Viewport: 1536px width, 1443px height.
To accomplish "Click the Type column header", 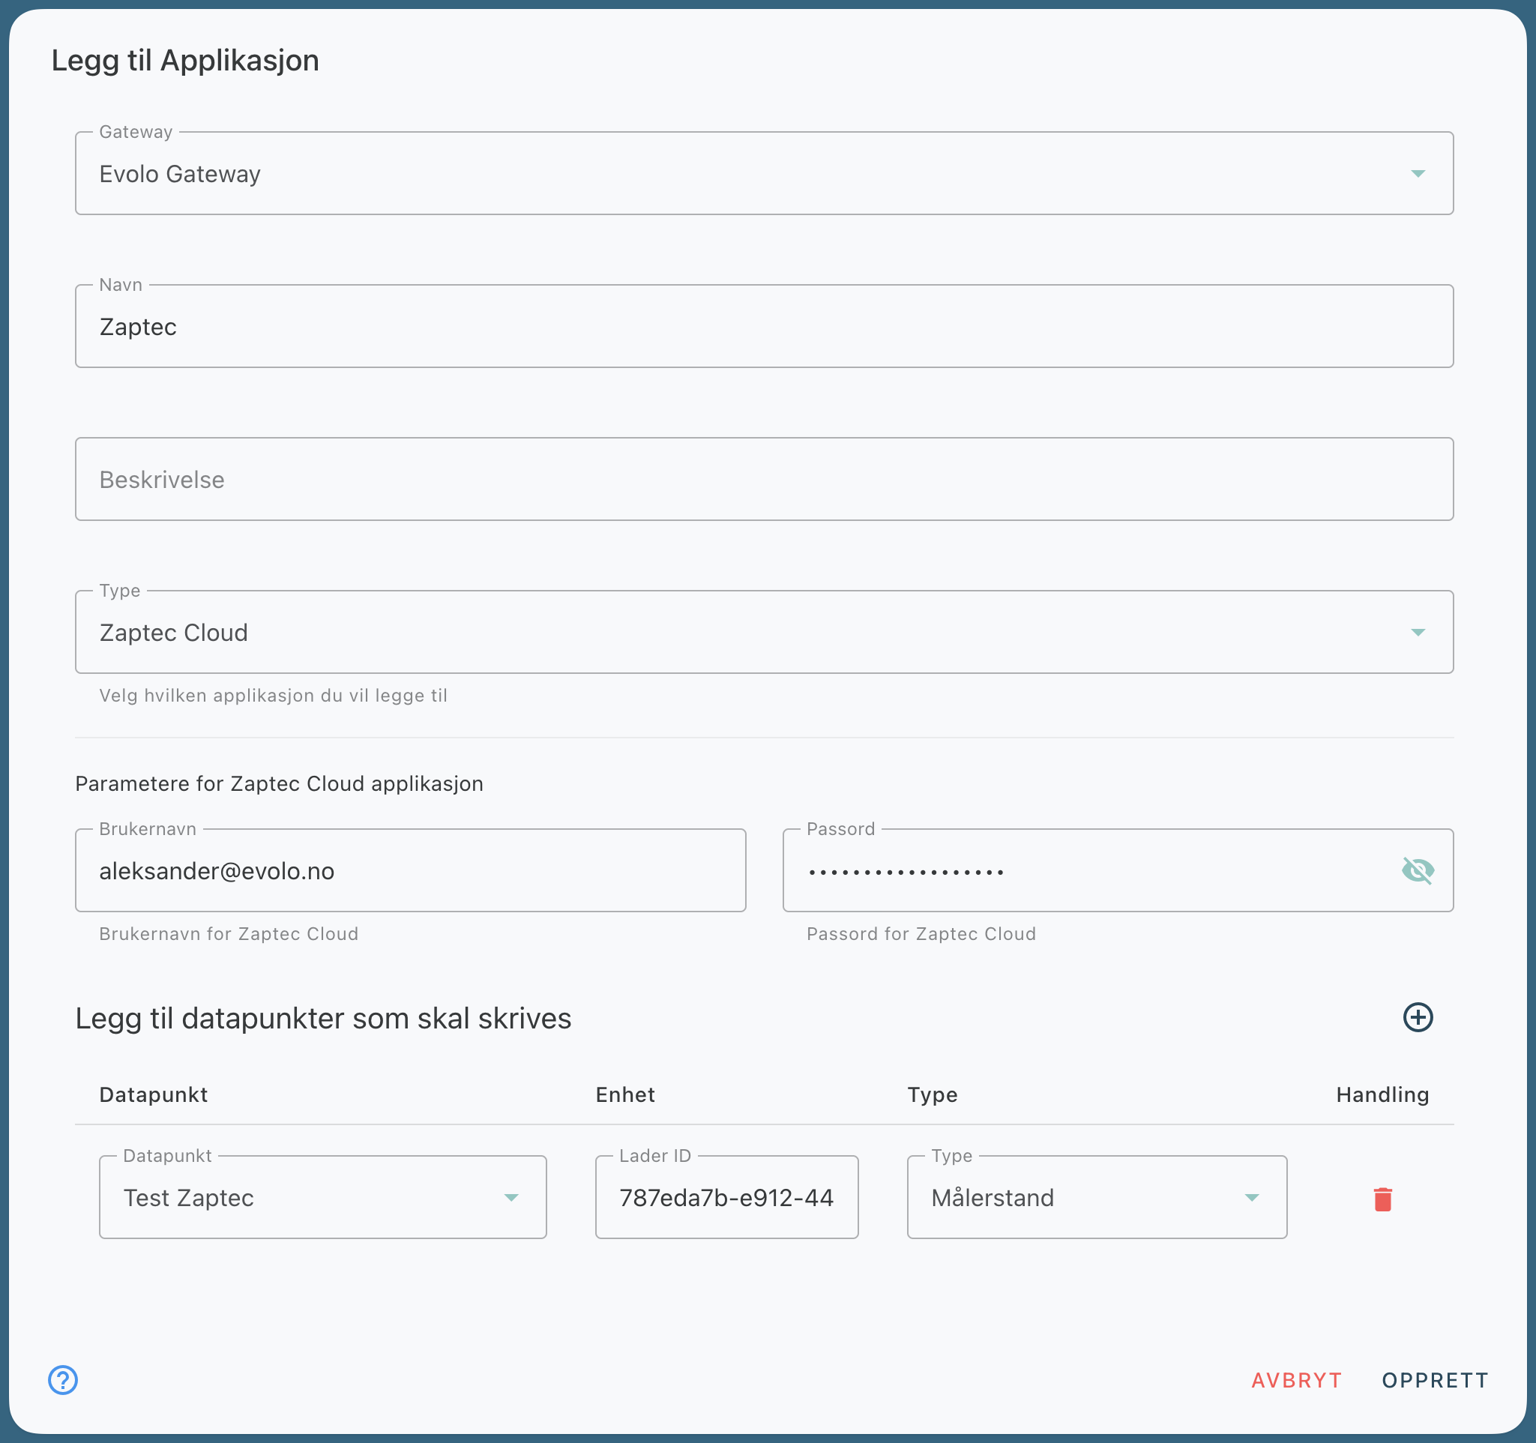I will tap(932, 1094).
